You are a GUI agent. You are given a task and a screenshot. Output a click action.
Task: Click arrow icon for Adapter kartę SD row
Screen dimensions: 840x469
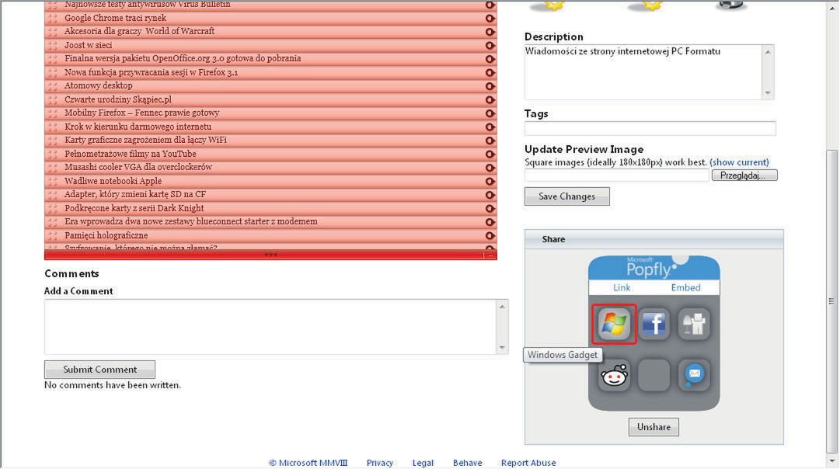490,196
